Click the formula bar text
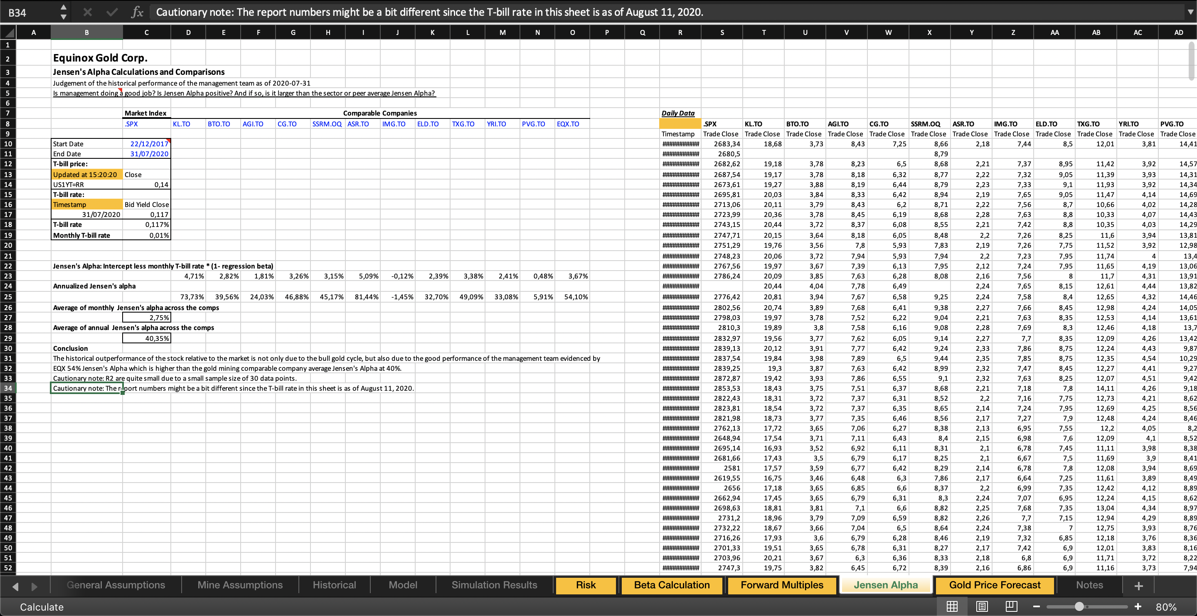This screenshot has height=616, width=1197. click(x=429, y=12)
